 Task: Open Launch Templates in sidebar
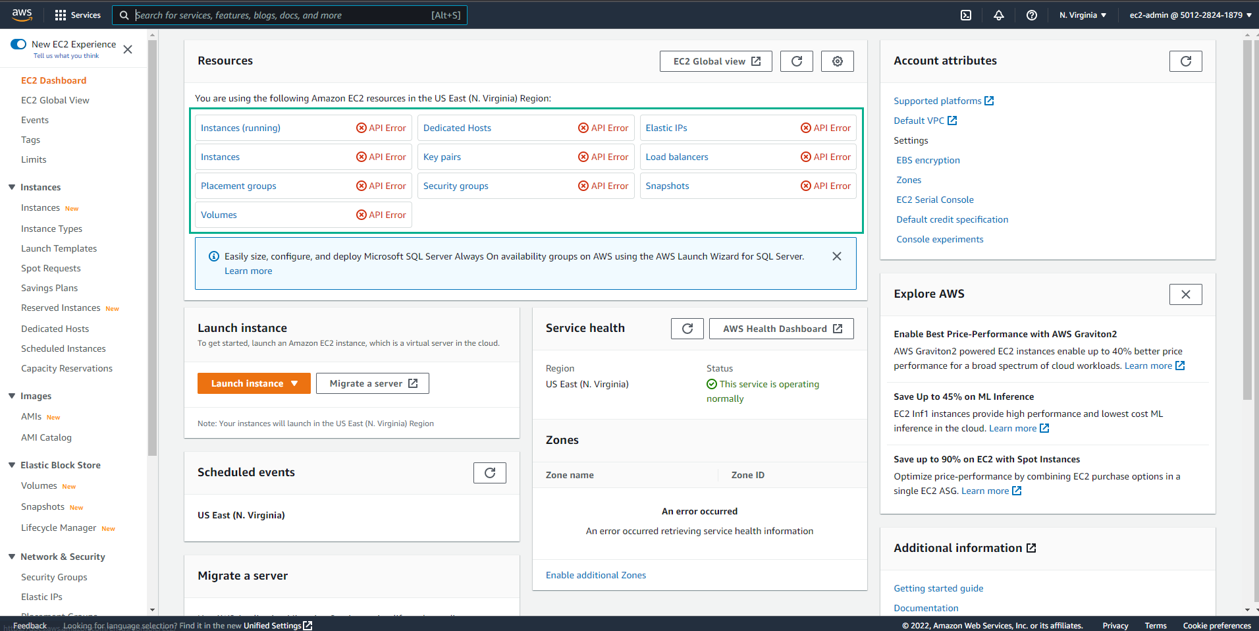(x=59, y=248)
